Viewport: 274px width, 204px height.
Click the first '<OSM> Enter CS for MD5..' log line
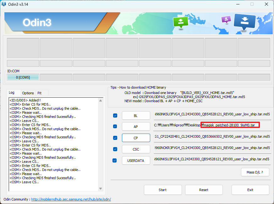pos(30,104)
